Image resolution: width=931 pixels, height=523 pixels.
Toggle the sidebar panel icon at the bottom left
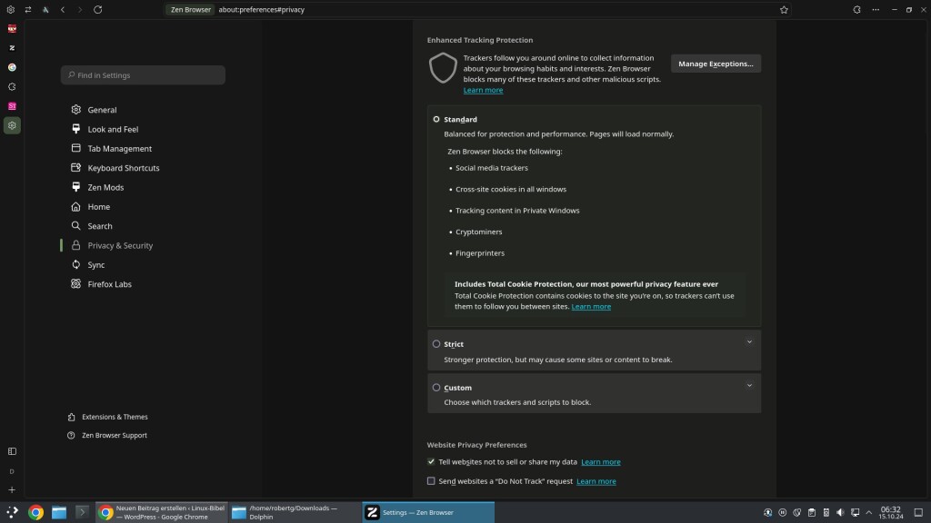click(12, 451)
